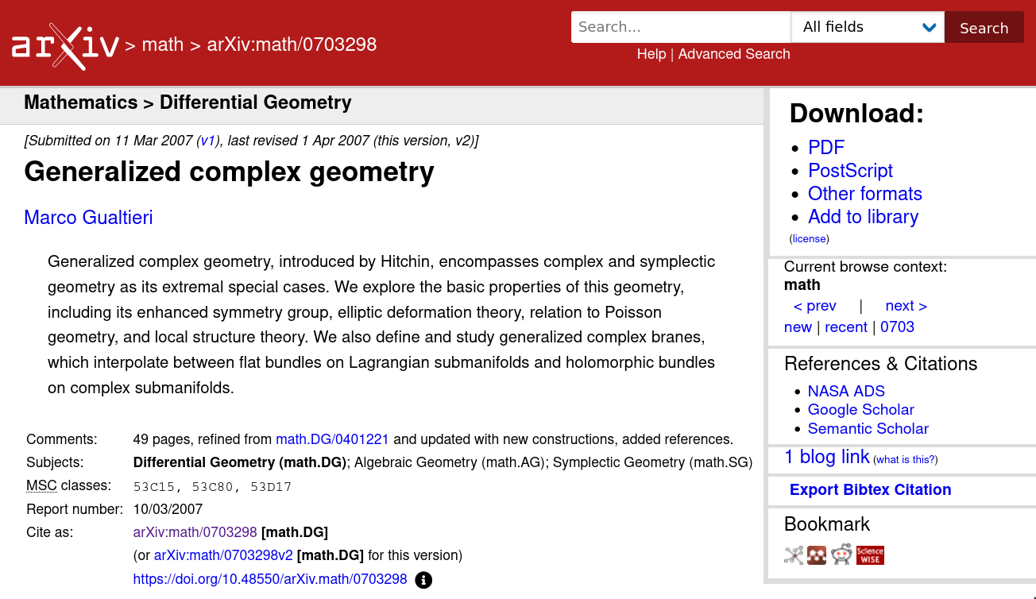Export Bibtex Citation
This screenshot has width=1036, height=599.
(870, 490)
